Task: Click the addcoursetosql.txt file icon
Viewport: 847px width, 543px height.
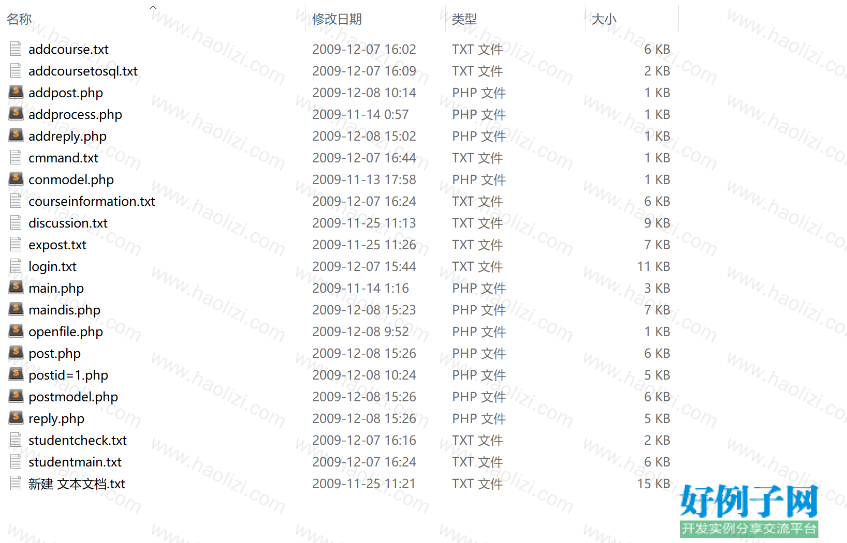Action: click(x=16, y=70)
